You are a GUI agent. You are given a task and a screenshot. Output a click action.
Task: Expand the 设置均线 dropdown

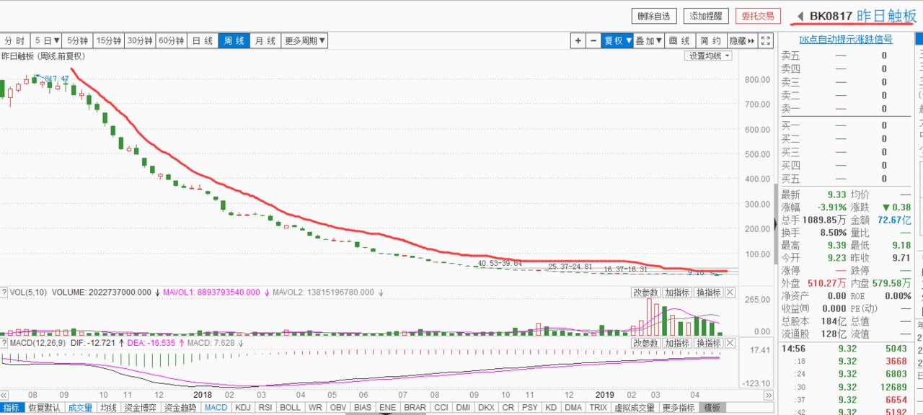coord(708,55)
